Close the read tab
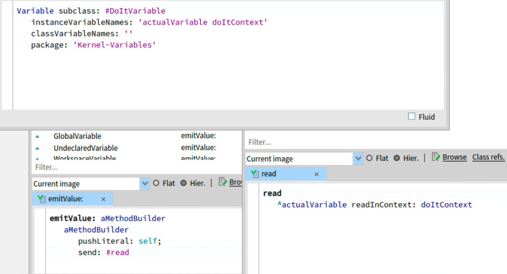This screenshot has height=274, width=507. 316,174
